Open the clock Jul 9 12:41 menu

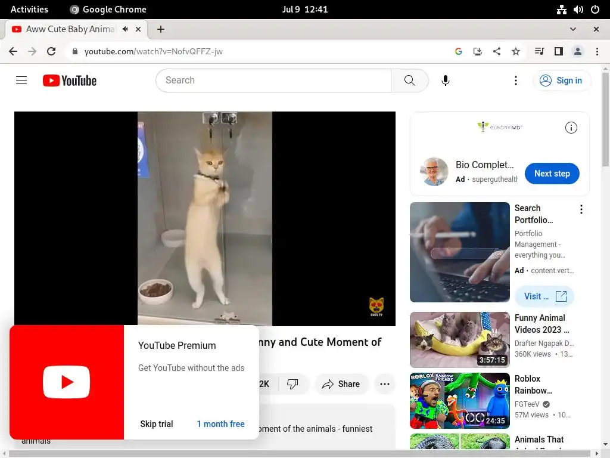[x=305, y=10]
